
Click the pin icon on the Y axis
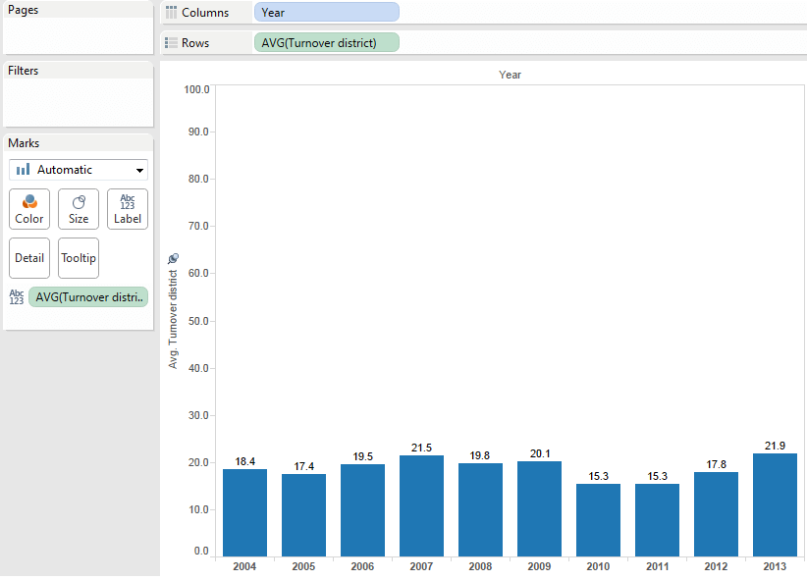[173, 257]
